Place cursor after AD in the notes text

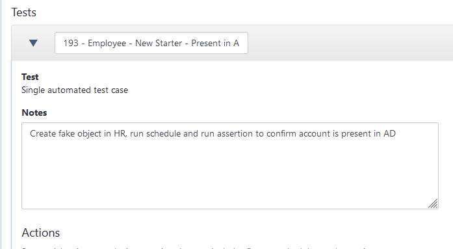point(396,133)
